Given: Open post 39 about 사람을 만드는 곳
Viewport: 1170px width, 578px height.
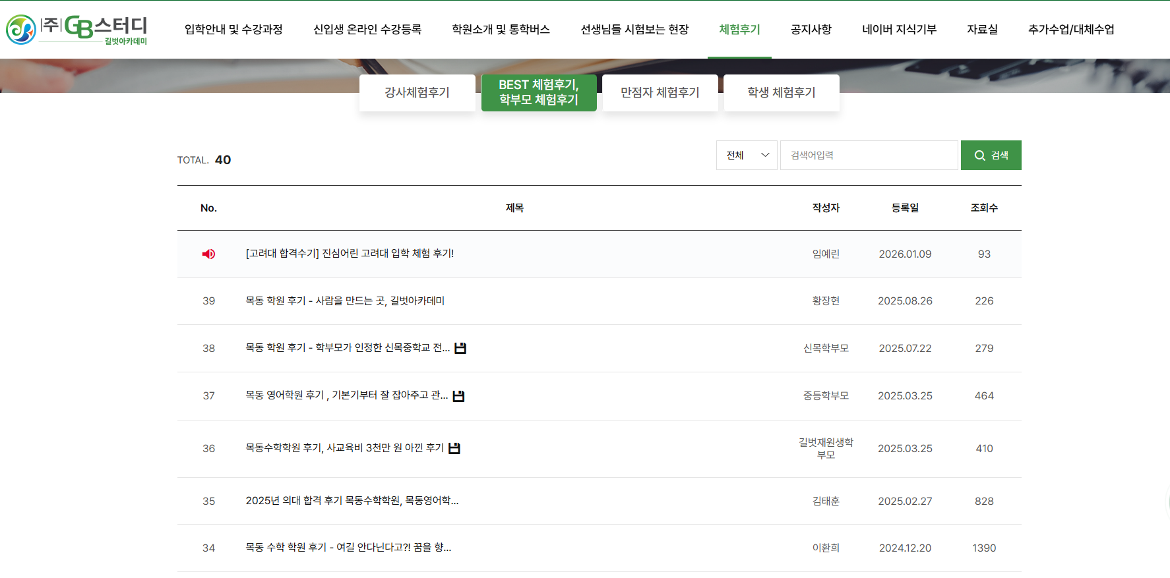Looking at the screenshot, I should point(345,301).
